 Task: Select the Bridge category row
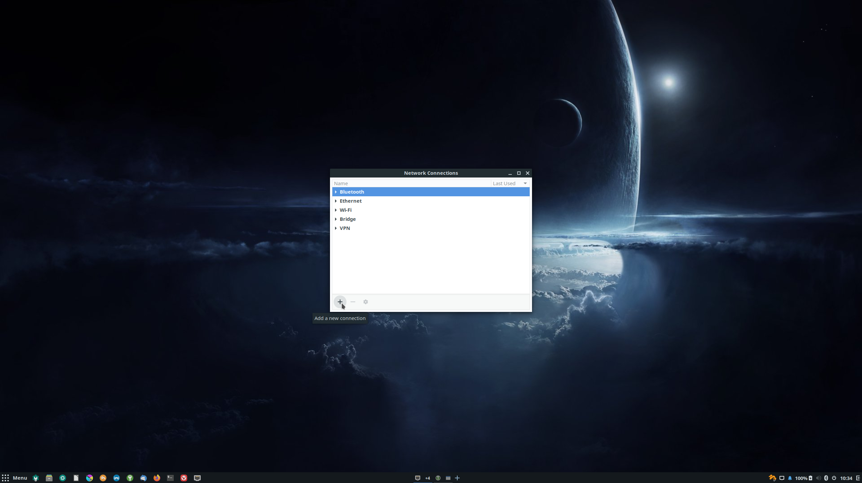click(x=347, y=219)
